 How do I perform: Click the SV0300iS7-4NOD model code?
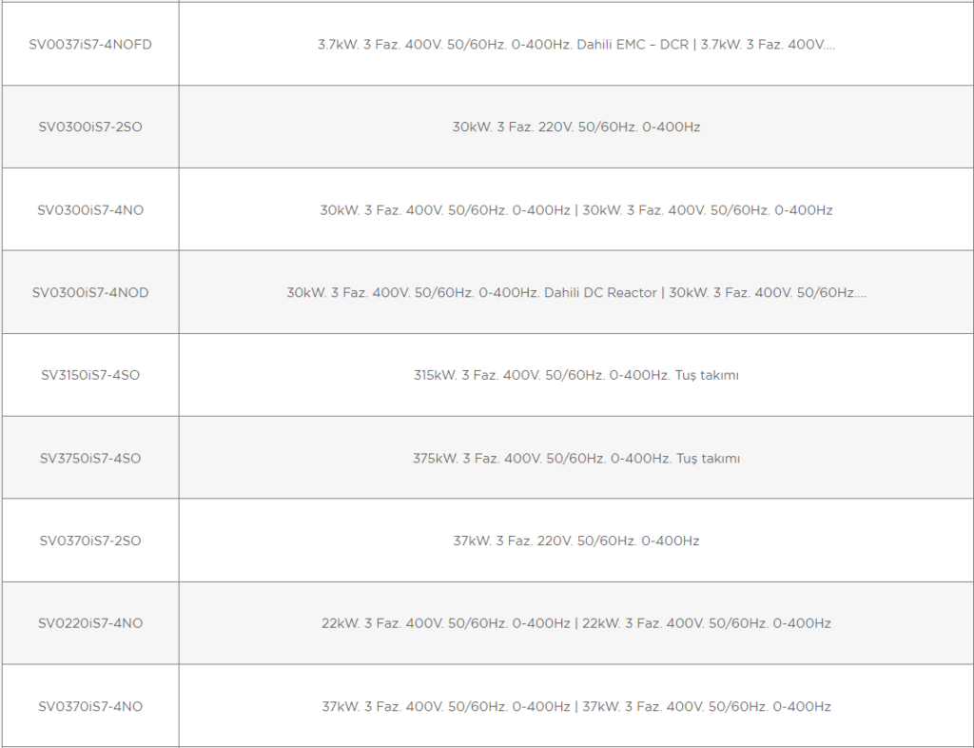(90, 292)
